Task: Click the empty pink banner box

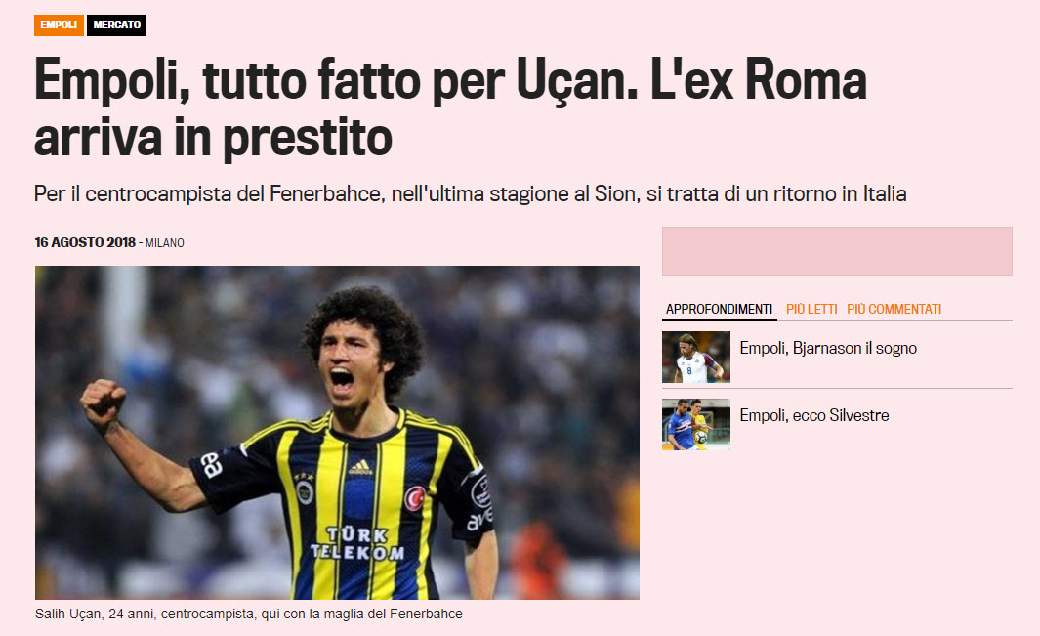Action: 837,251
